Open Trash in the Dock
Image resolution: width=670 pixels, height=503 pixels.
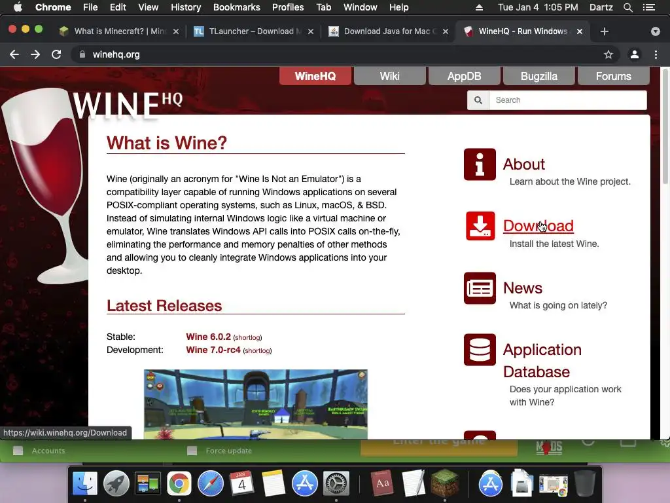(585, 484)
